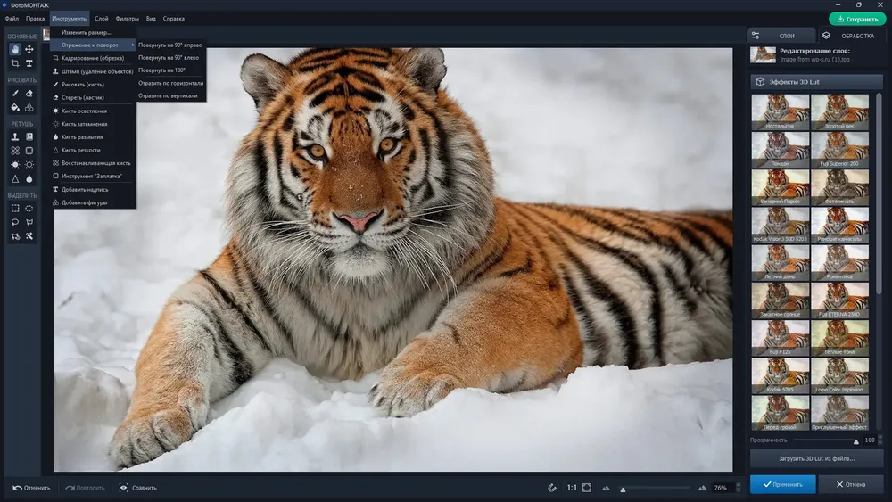Select the rectangular selection tool
Viewport: 892px width, 502px height.
point(15,209)
